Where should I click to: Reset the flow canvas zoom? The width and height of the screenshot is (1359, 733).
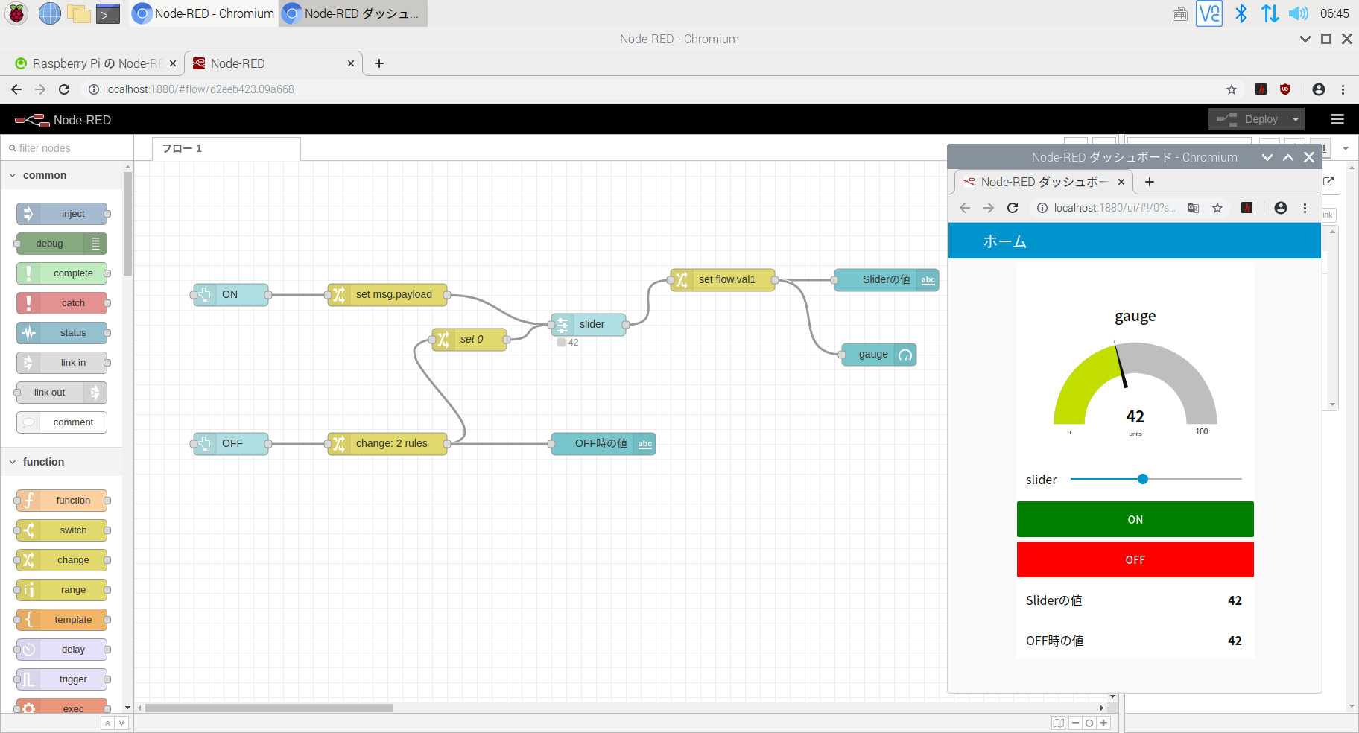pos(1089,723)
